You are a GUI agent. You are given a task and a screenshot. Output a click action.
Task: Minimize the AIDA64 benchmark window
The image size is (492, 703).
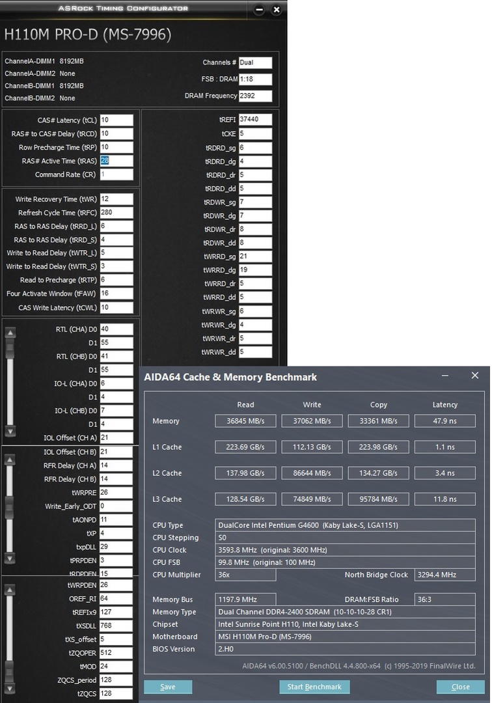click(445, 376)
